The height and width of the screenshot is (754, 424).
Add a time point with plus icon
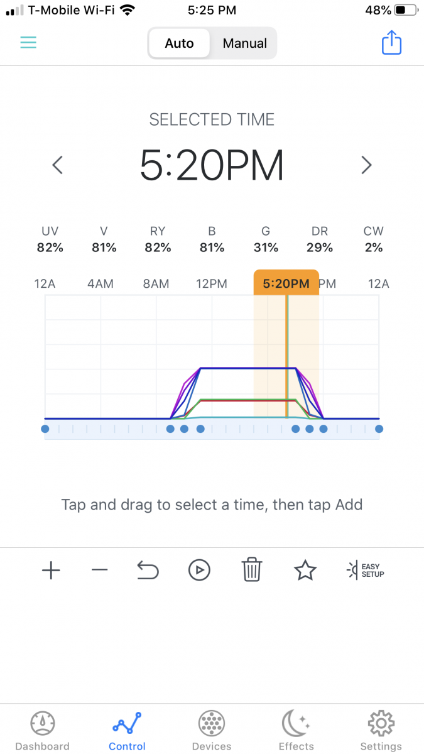tap(51, 570)
